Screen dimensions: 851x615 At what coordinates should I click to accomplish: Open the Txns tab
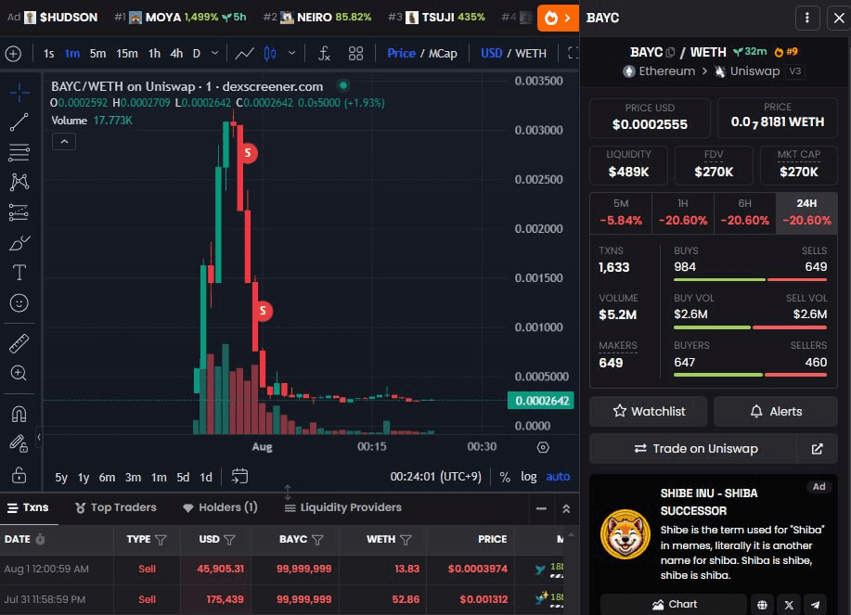click(x=28, y=507)
